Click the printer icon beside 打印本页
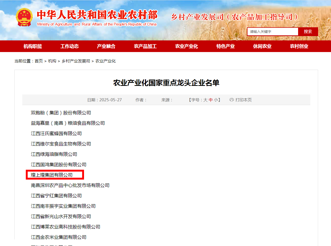This screenshot has width=331, height=246. (x=231, y=100)
